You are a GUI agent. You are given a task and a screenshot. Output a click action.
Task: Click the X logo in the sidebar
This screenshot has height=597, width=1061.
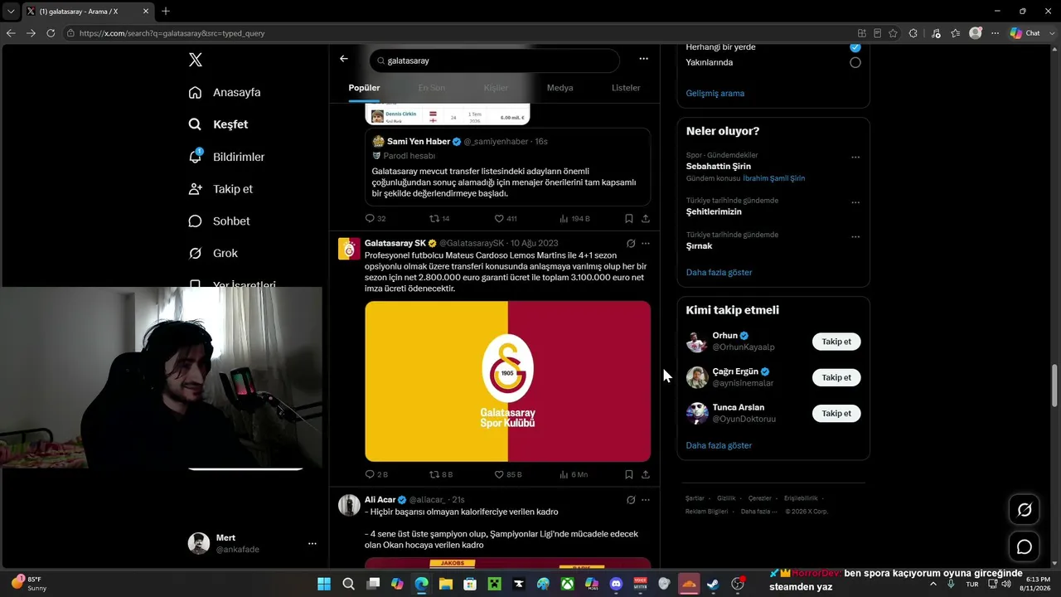pos(195,60)
